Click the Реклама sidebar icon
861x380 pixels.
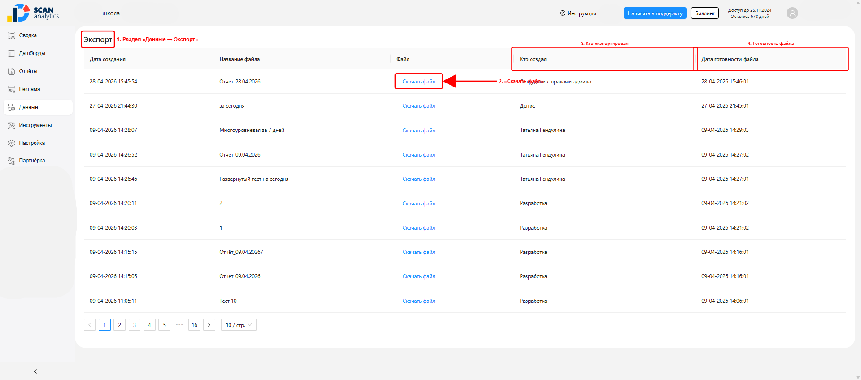click(x=12, y=89)
